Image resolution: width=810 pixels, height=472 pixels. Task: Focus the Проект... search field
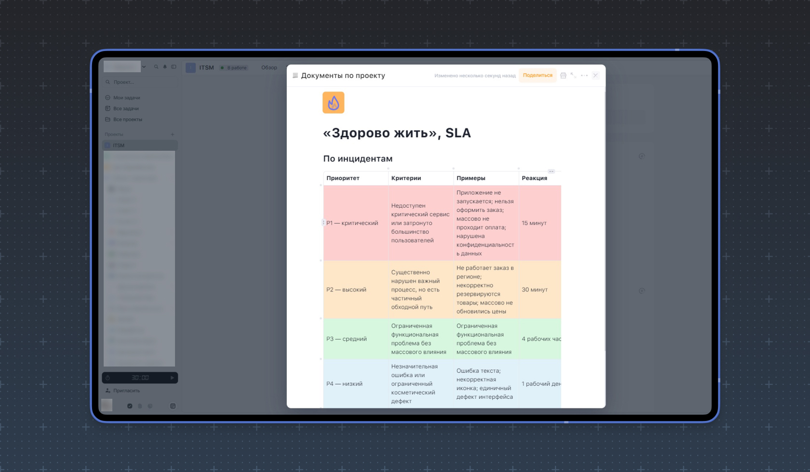[141, 82]
